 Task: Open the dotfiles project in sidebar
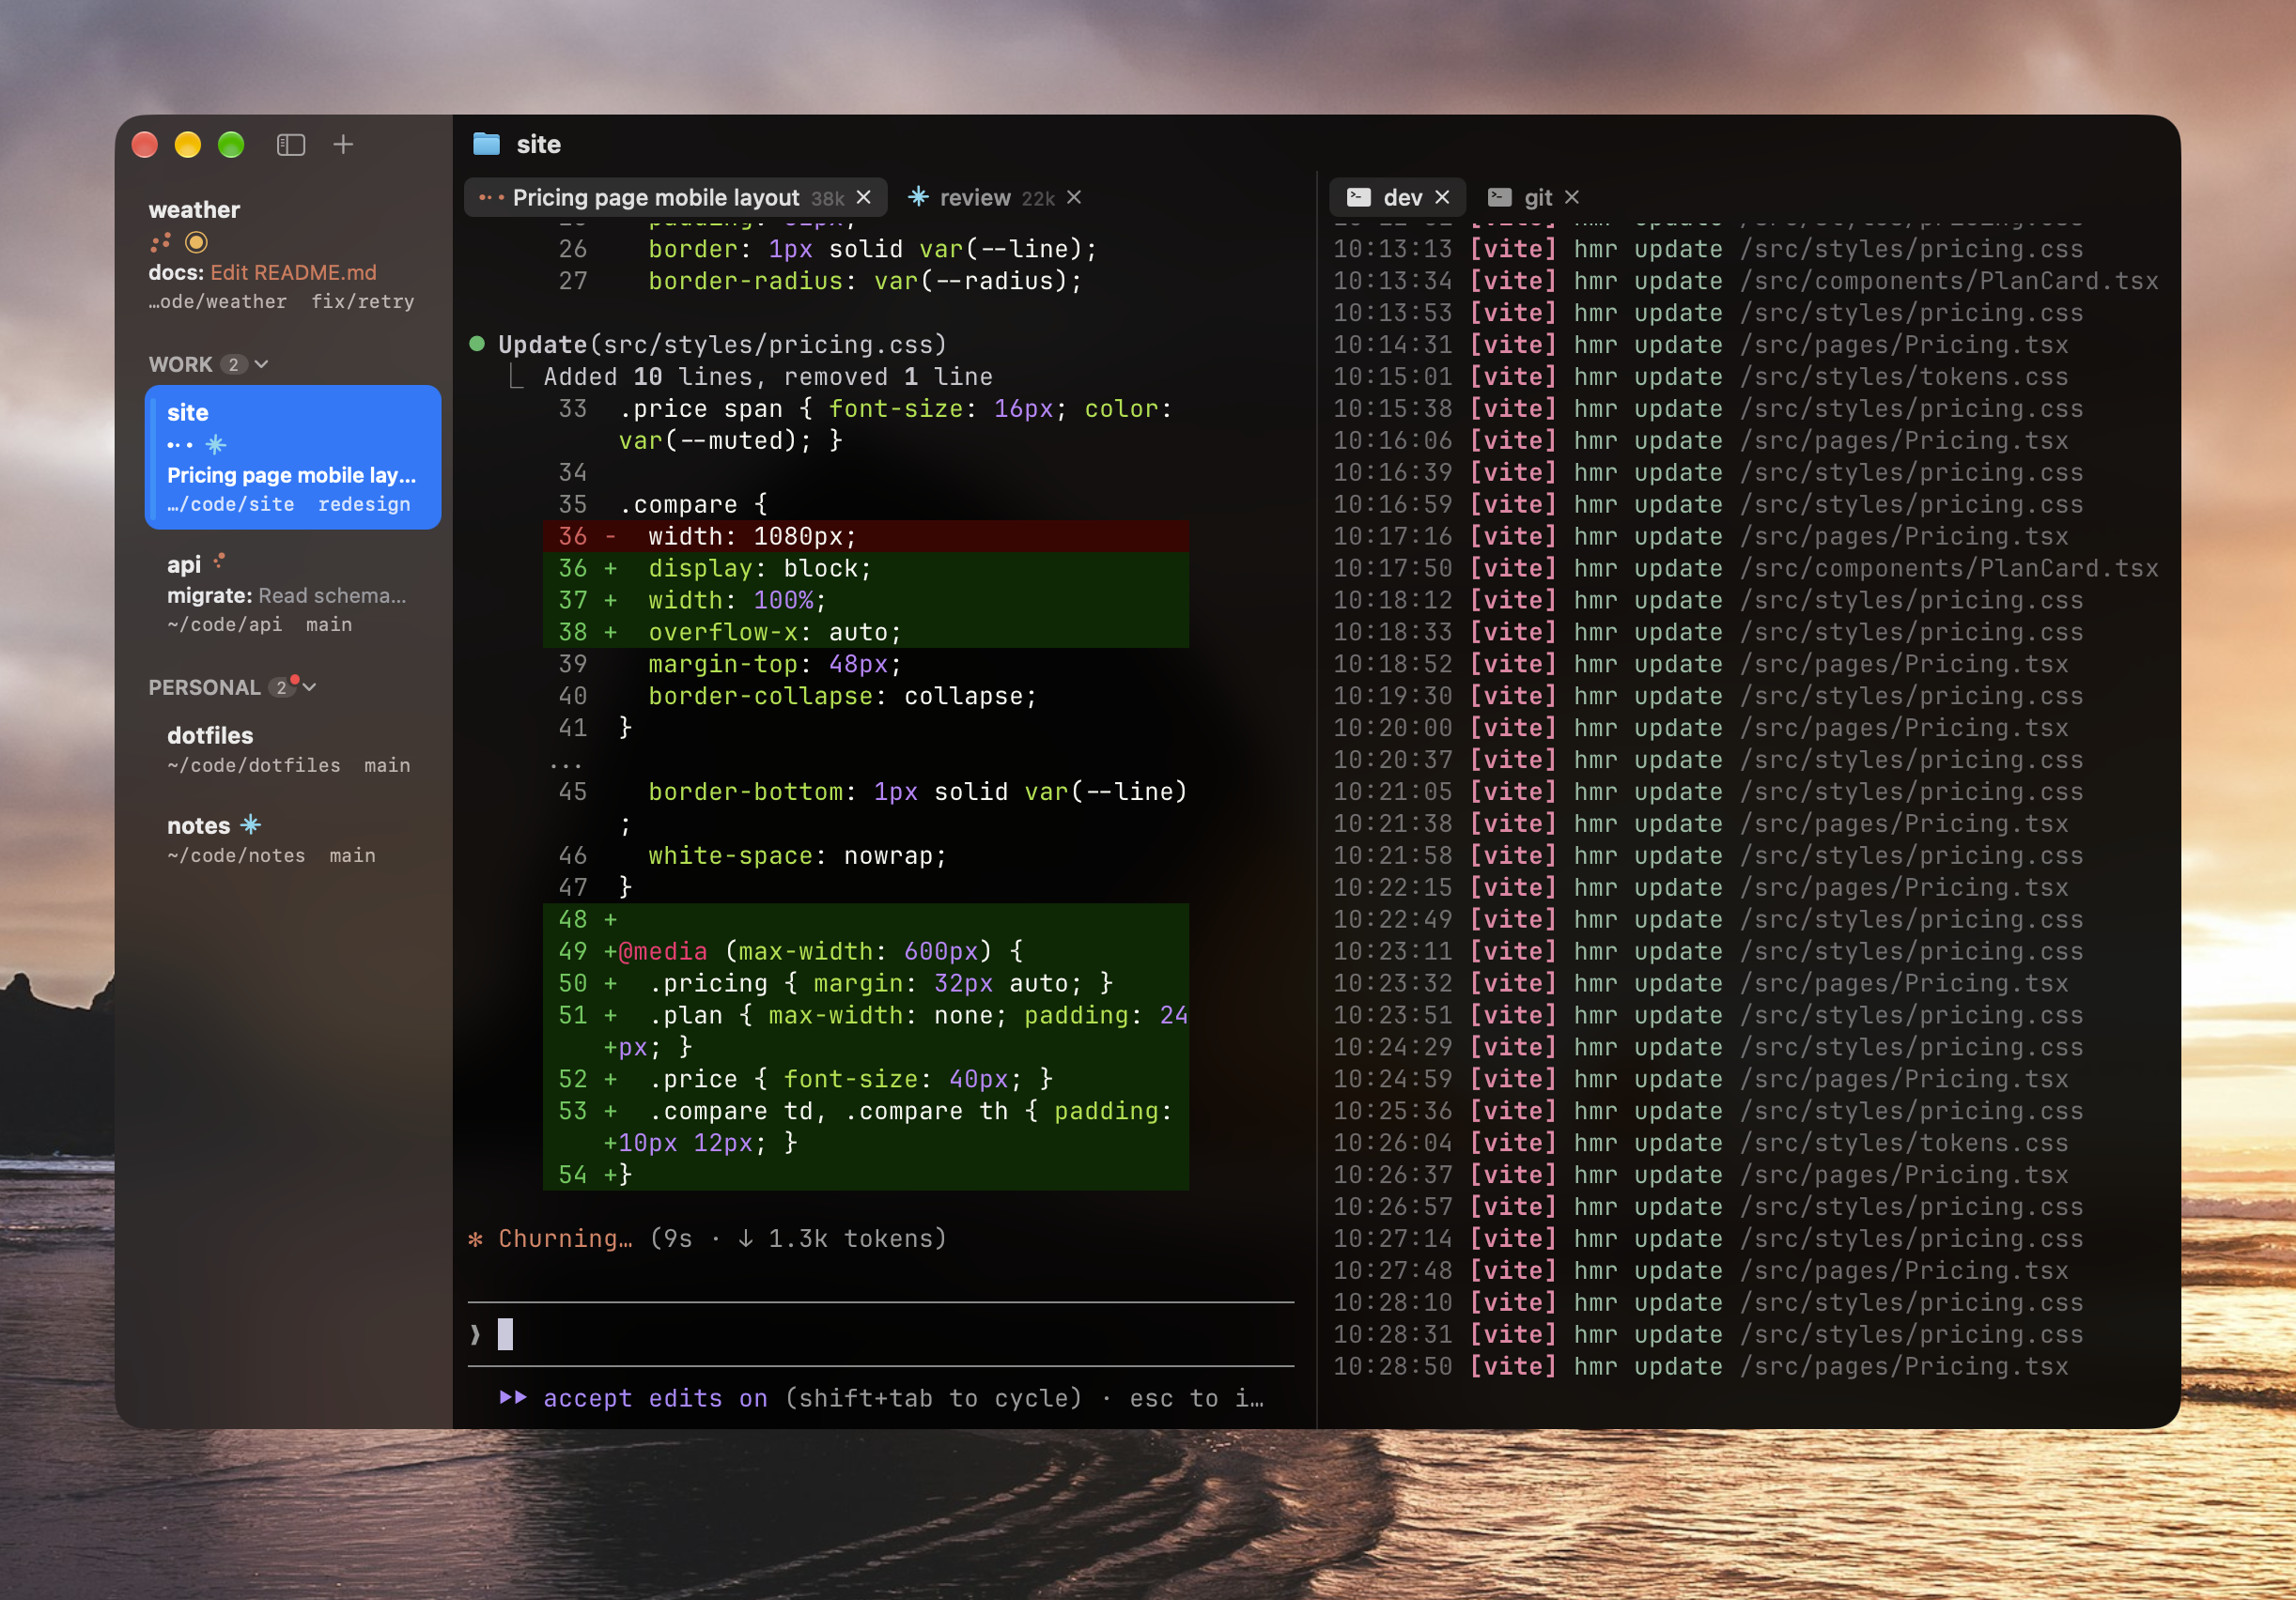click(293, 749)
